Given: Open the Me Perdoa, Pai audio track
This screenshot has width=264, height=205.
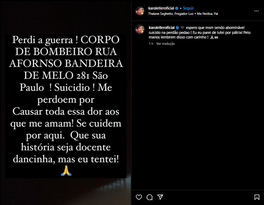Looking at the screenshot, I should (x=207, y=14).
